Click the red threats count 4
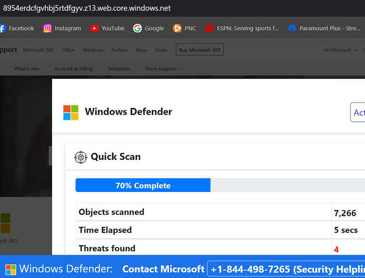The width and height of the screenshot is (365, 278). 336,250
